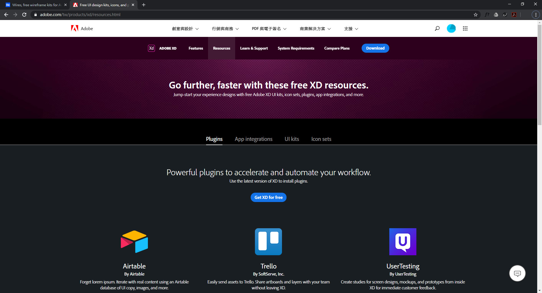Expand the 創意與設計 dropdown menu
Screen dimensions: 542x293
[185, 29]
